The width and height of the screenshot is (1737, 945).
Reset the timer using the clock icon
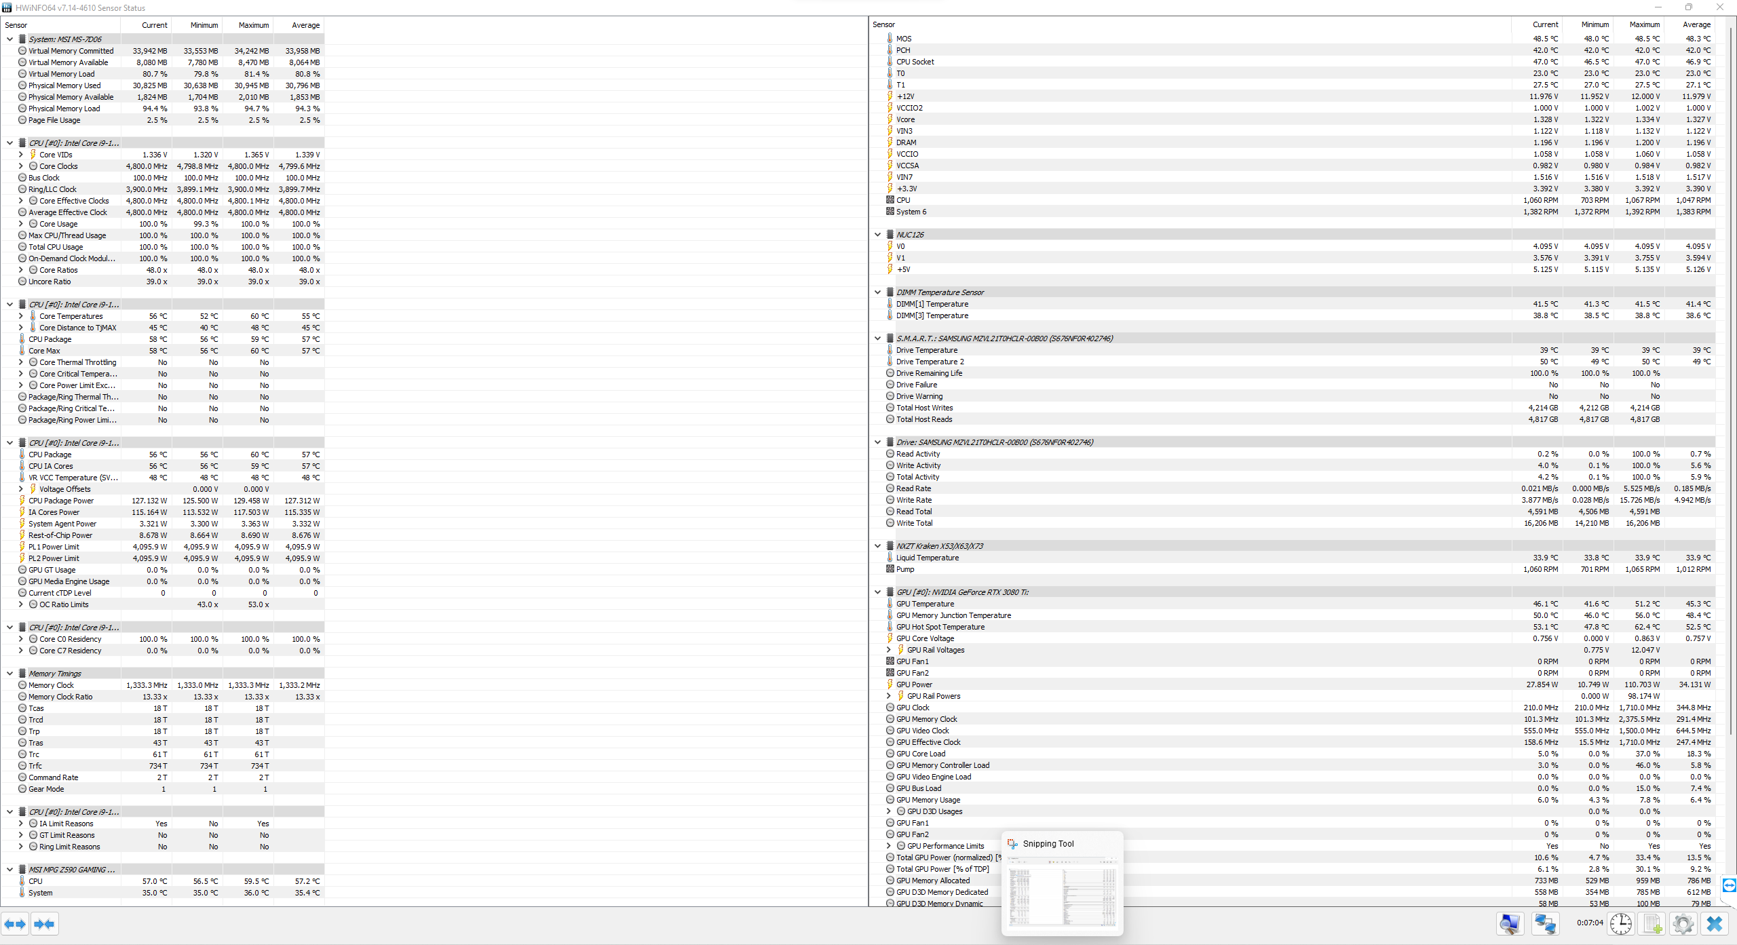[x=1620, y=923]
